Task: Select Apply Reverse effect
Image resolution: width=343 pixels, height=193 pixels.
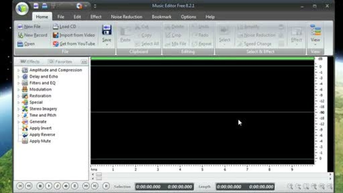Action: 42,135
